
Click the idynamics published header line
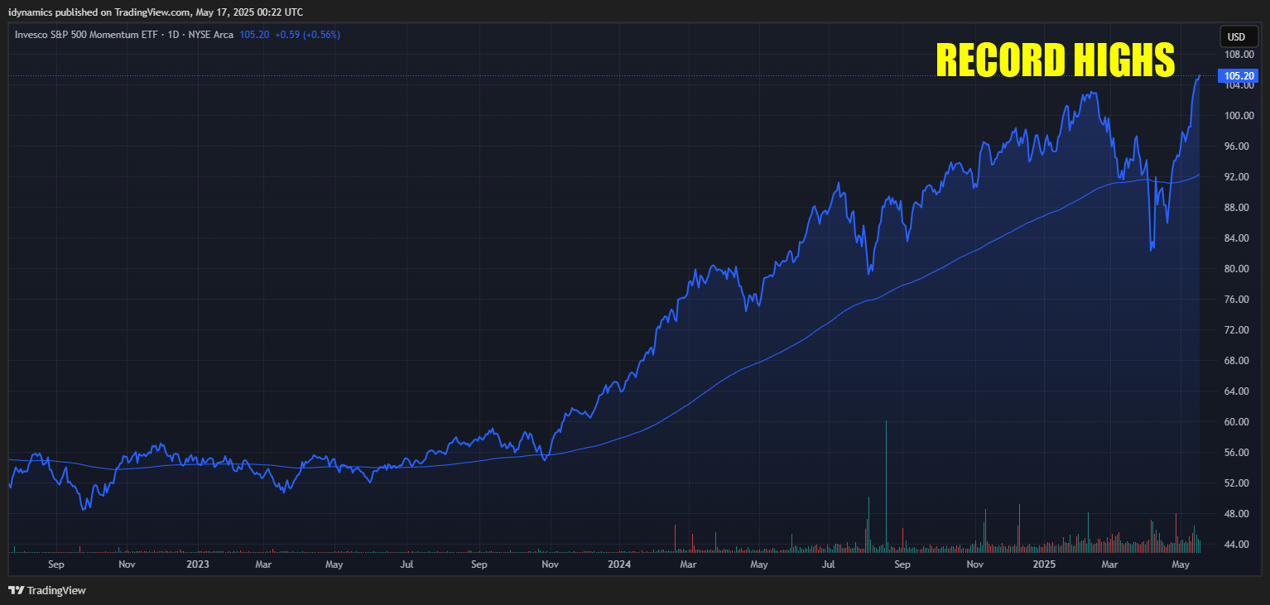[x=156, y=12]
